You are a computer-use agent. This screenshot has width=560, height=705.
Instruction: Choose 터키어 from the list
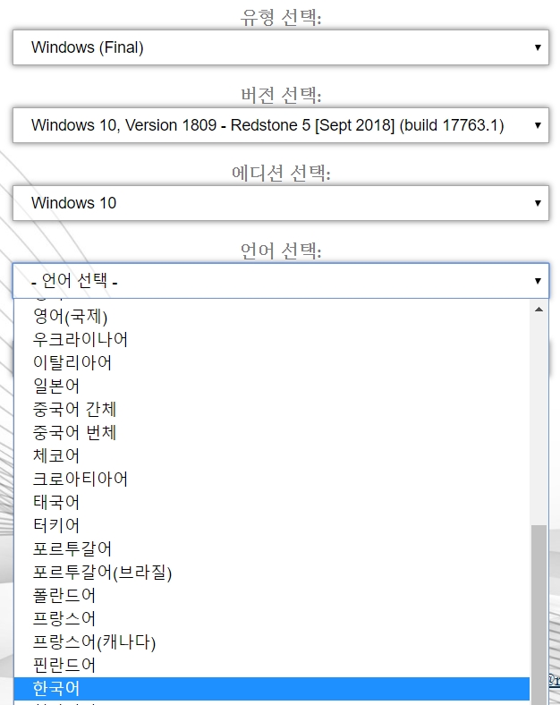271,525
